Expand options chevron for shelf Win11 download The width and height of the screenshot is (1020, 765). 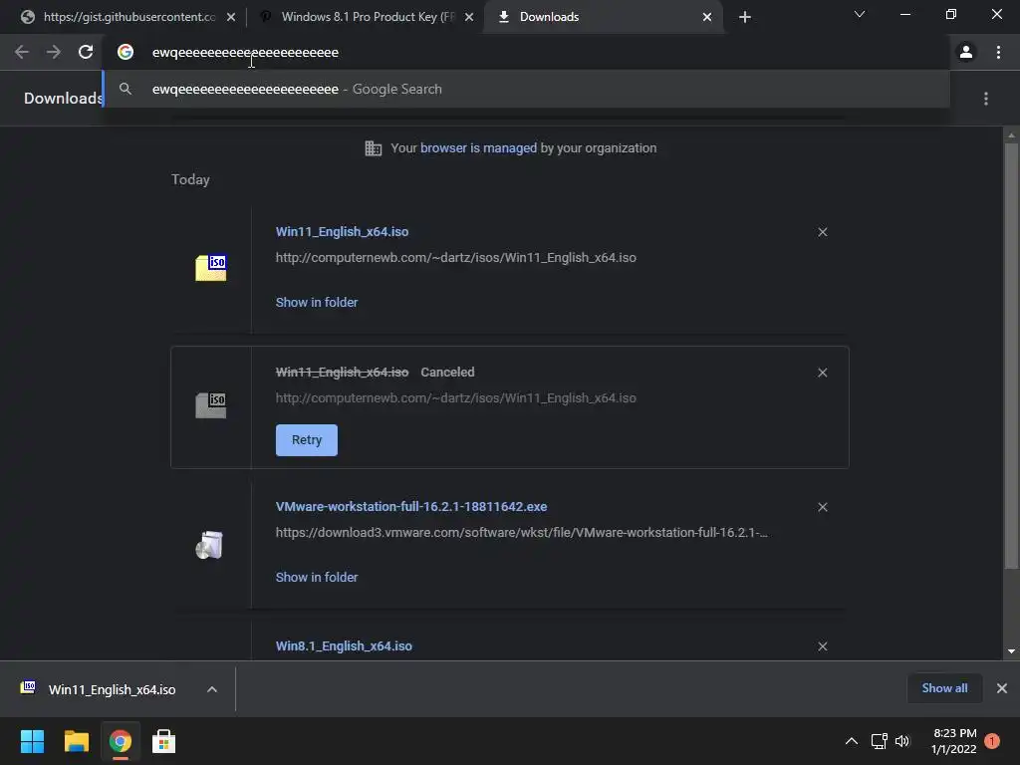tap(212, 689)
